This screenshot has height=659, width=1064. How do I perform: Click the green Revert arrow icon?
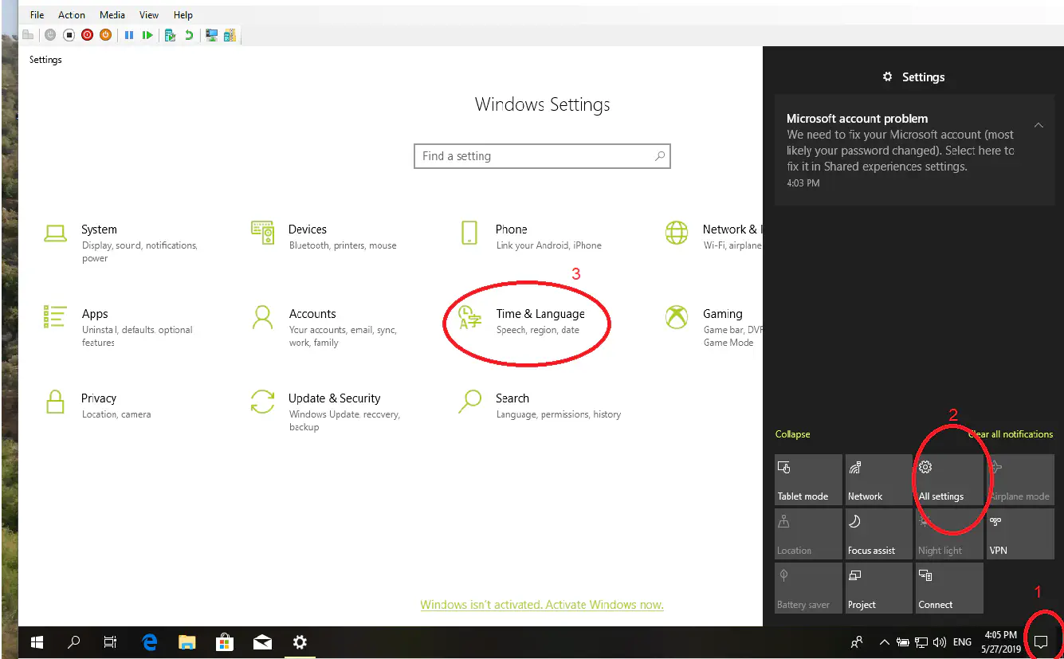pos(189,35)
